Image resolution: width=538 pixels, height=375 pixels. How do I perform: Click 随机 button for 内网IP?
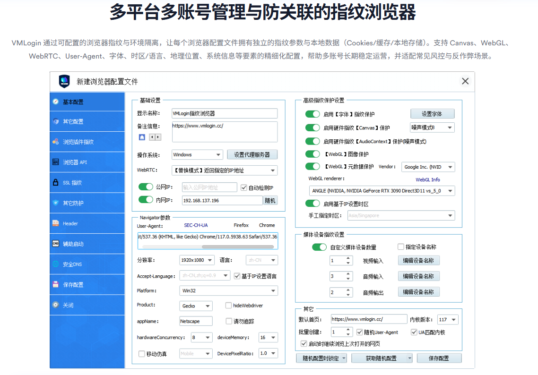[x=270, y=201]
